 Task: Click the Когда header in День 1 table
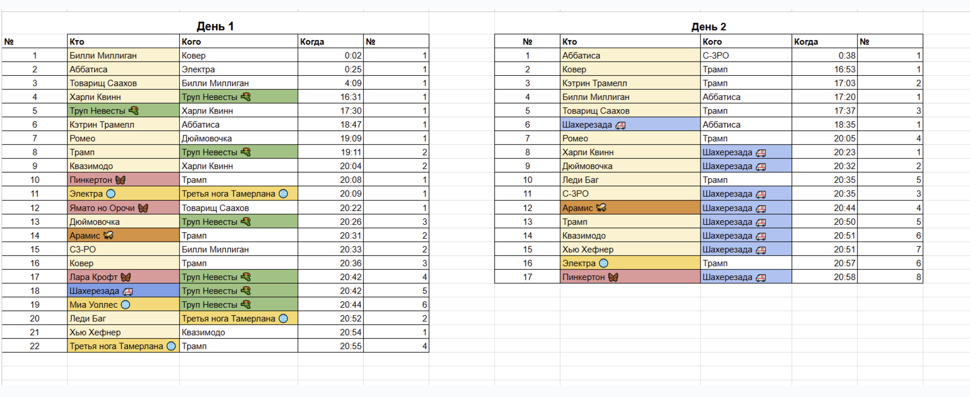point(331,41)
